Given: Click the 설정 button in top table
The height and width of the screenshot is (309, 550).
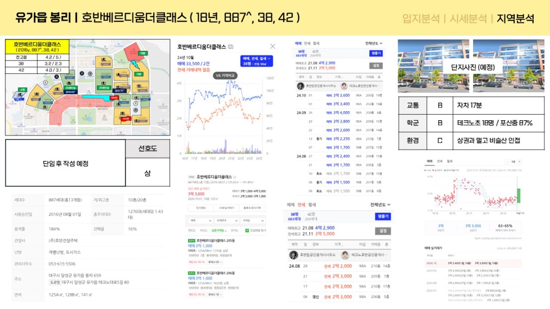Looking at the screenshot, I should click(376, 66).
